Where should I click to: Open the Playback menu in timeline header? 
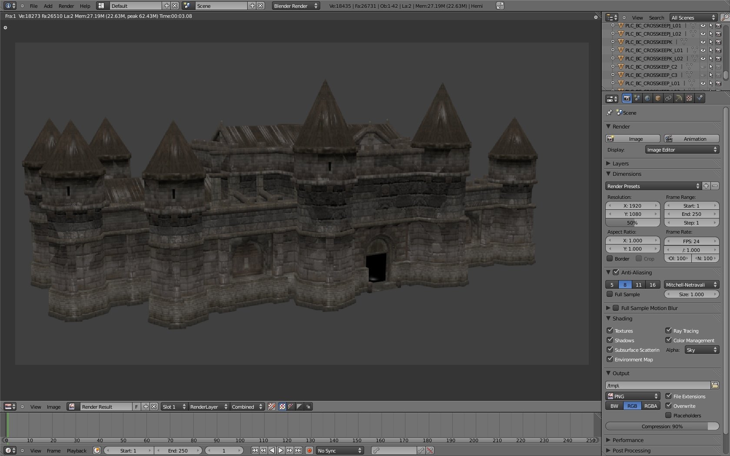[76, 451]
